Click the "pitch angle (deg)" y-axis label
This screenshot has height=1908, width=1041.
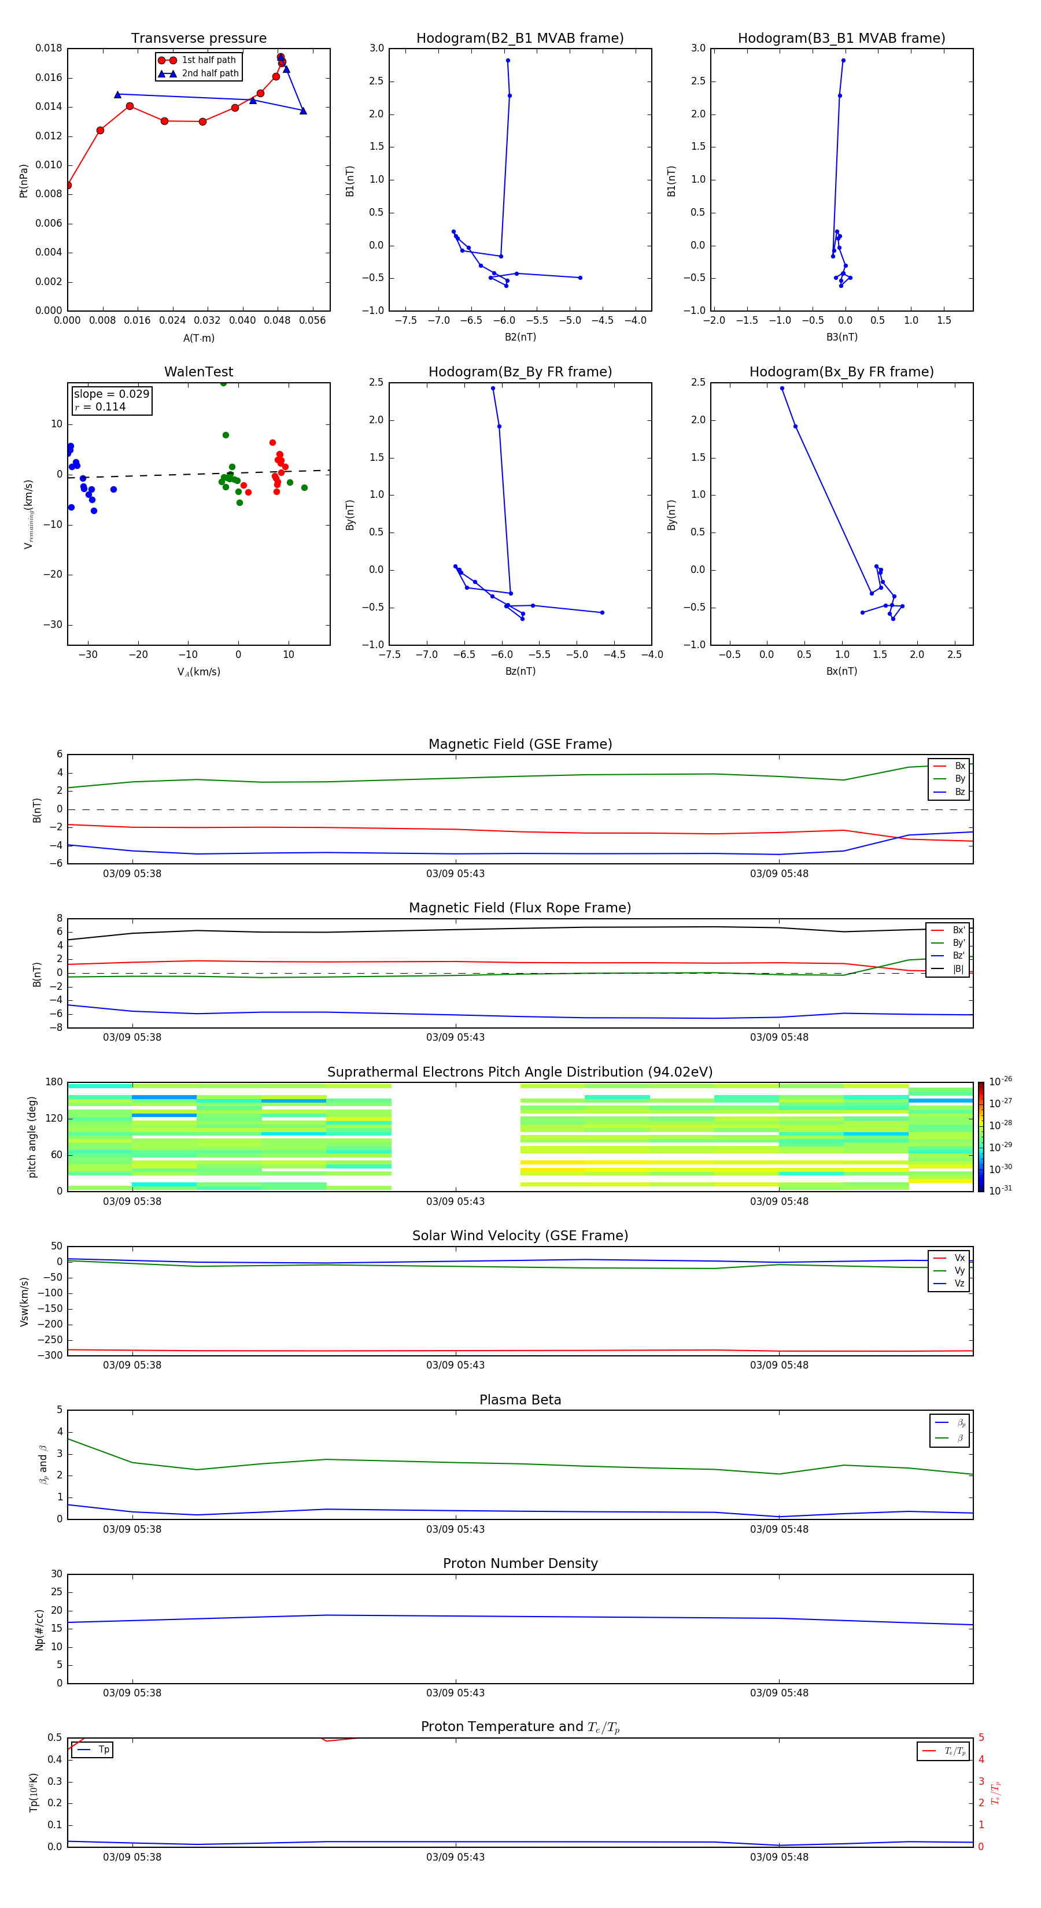pyautogui.click(x=32, y=1136)
